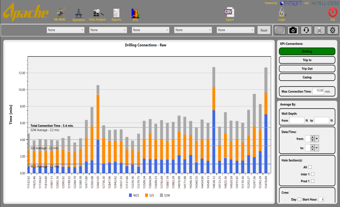Tick the Prod 1 checkbox

click(x=312, y=181)
